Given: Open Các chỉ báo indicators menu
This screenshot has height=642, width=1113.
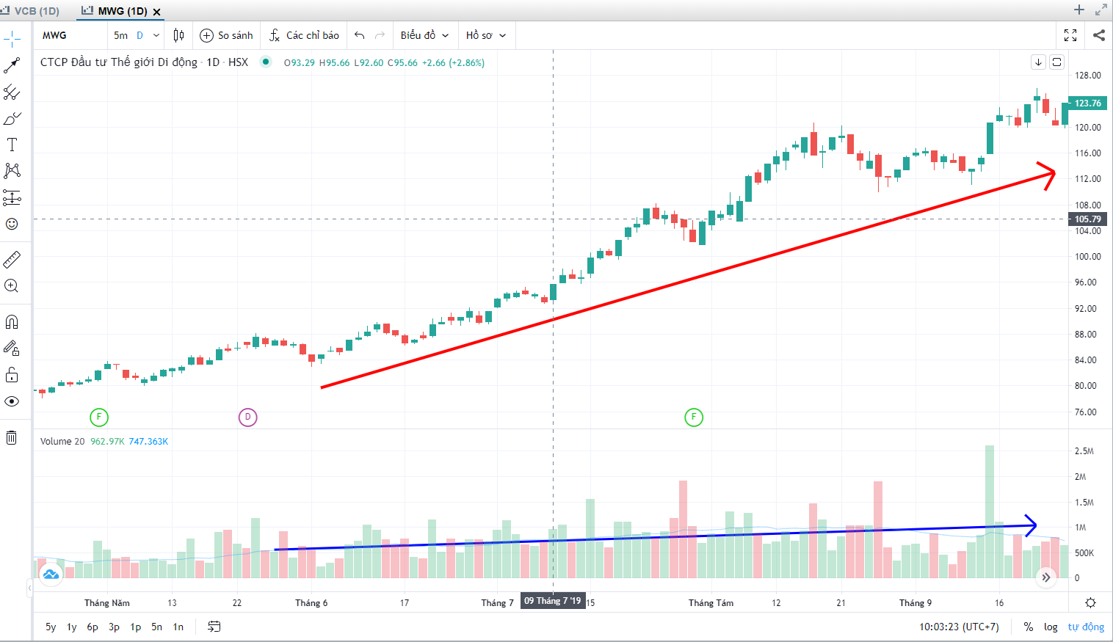Looking at the screenshot, I should click(x=304, y=35).
